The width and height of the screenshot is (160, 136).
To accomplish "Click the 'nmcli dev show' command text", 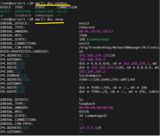I will [49, 19].
